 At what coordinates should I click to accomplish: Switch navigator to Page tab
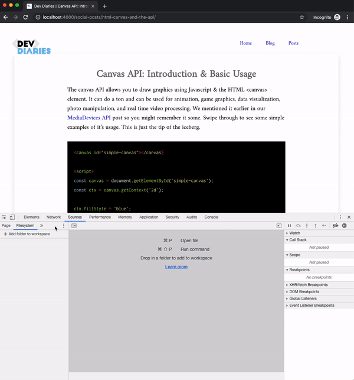6,226
